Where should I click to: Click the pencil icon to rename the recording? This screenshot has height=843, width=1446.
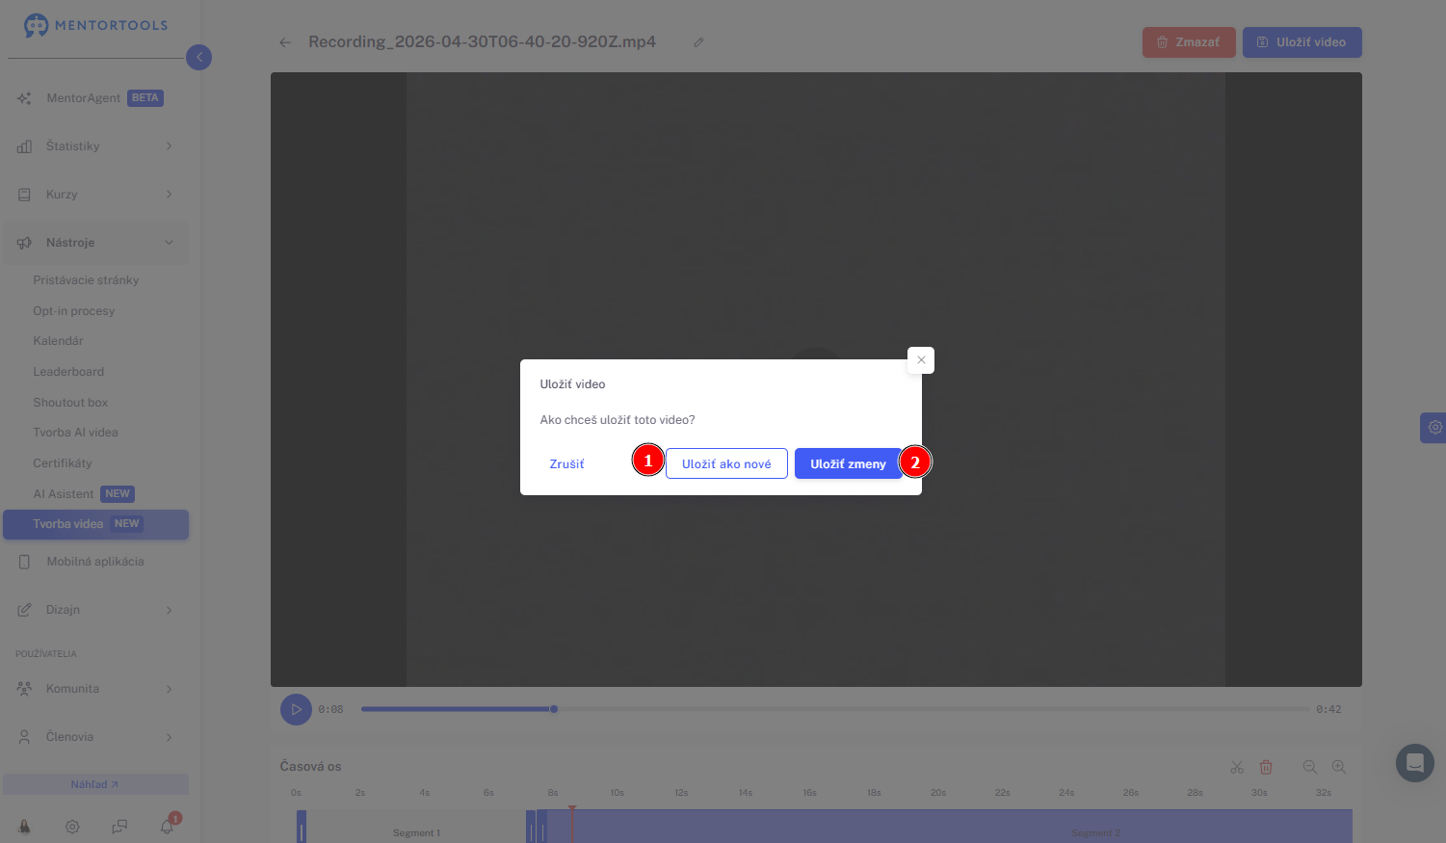[698, 42]
